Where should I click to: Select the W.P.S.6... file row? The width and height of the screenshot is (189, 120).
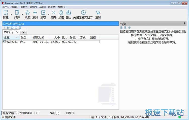point(51,42)
